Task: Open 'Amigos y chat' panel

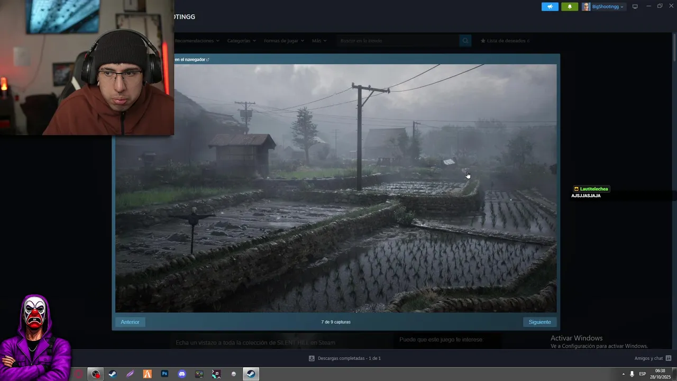Action: click(648, 358)
